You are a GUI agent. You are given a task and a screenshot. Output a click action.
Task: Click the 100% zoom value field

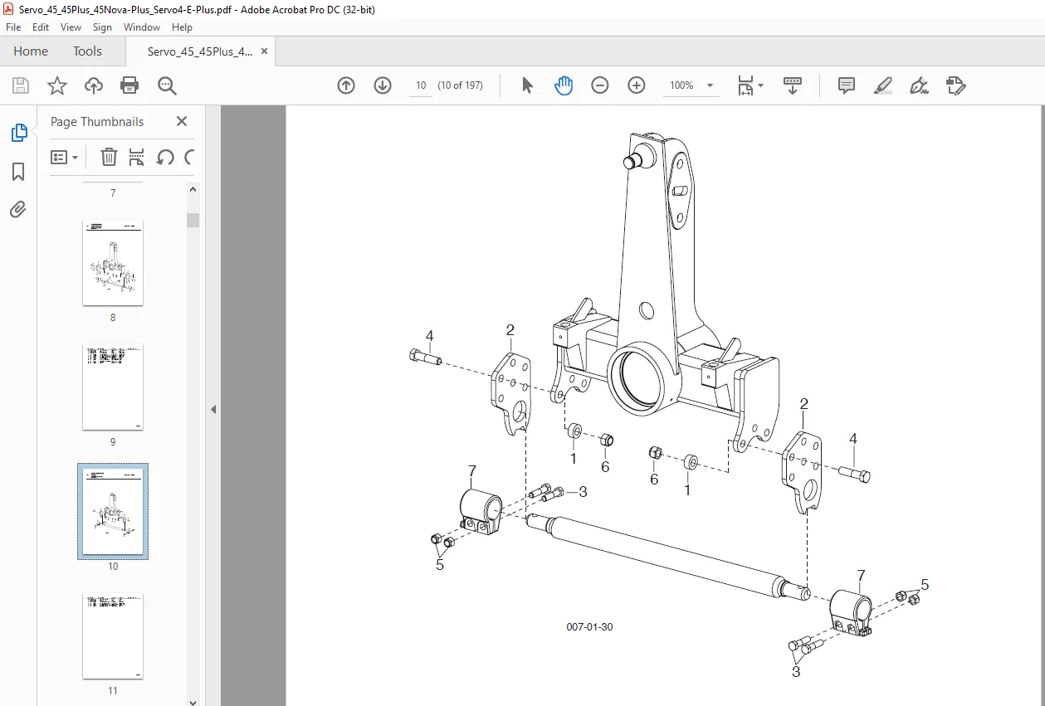click(681, 85)
